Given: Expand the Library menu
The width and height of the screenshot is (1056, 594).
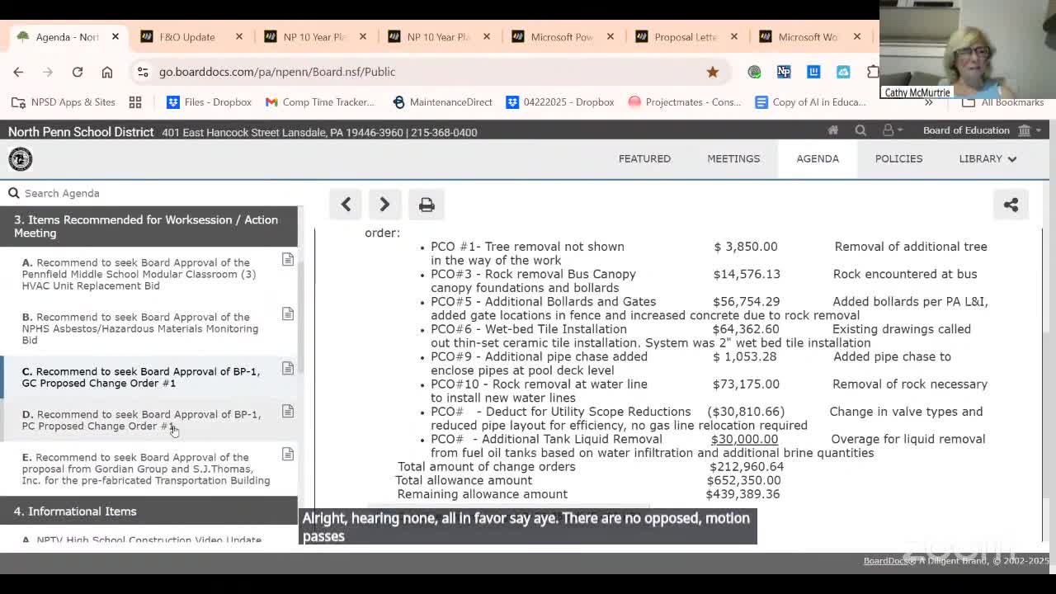Looking at the screenshot, I should pos(988,158).
